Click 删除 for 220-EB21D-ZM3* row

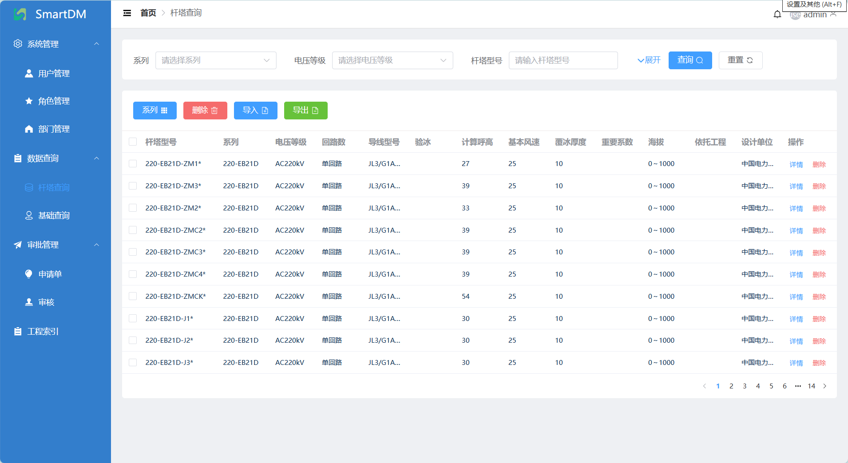819,186
